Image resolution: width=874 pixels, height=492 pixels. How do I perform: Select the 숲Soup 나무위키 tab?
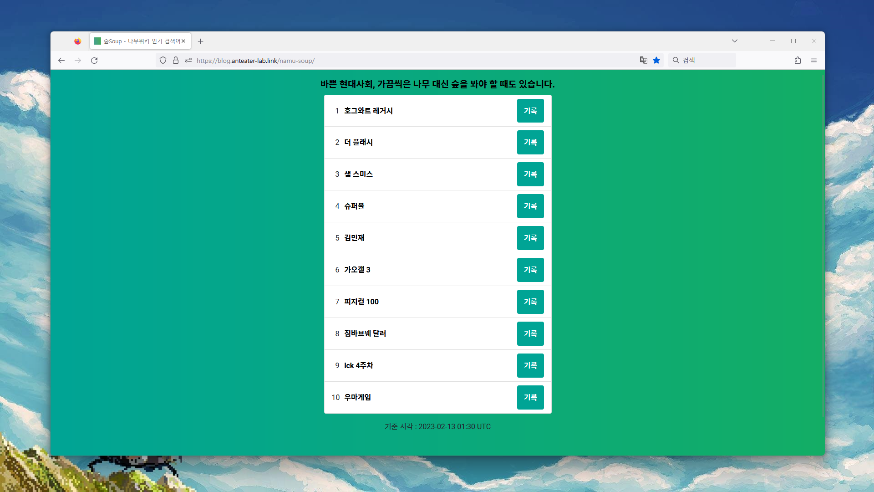click(137, 41)
